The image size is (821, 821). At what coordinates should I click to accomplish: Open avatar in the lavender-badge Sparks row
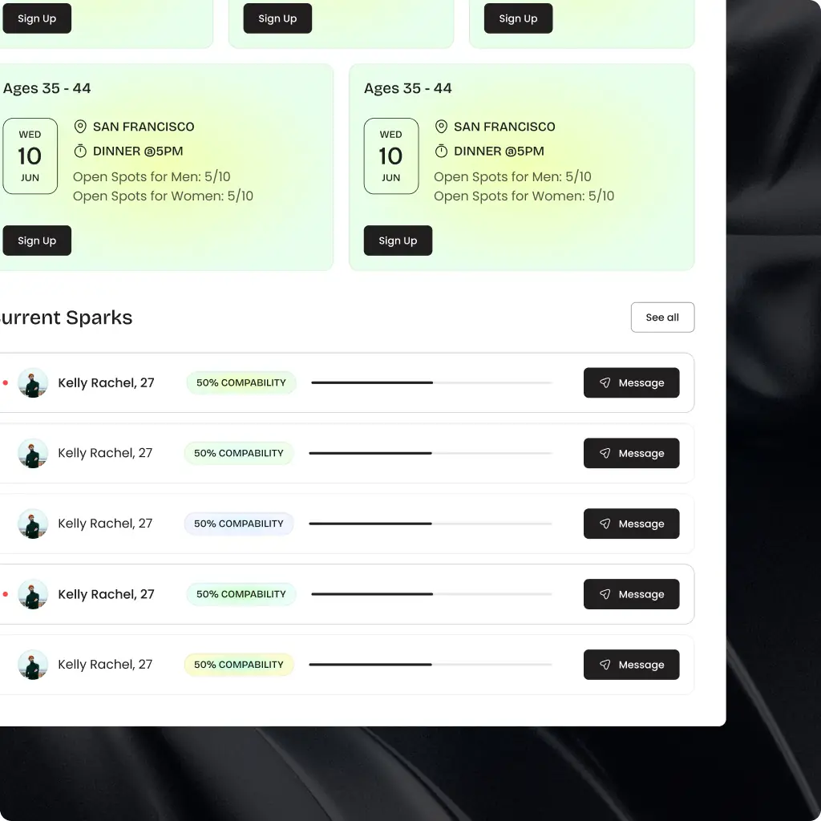(x=33, y=524)
